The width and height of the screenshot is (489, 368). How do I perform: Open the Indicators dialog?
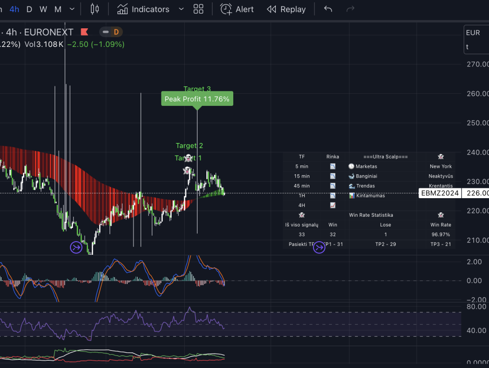[143, 9]
